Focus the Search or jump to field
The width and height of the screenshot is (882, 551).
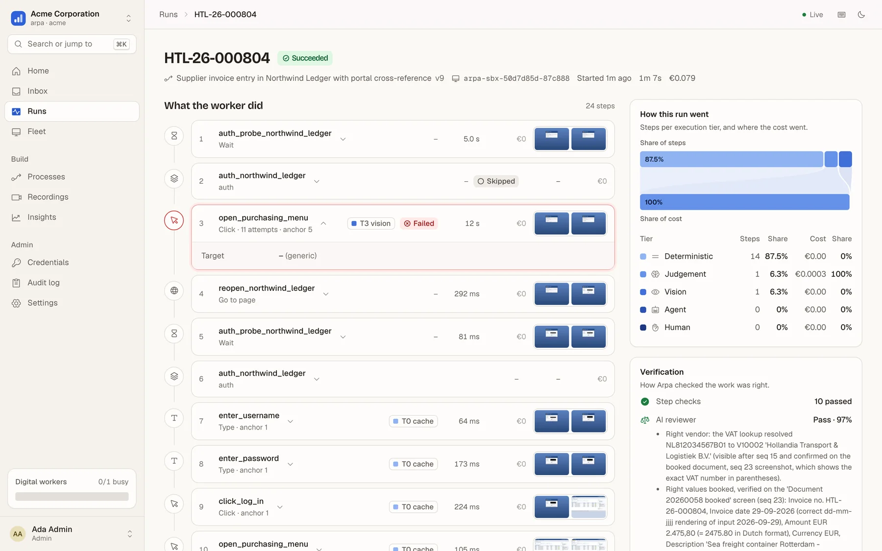pyautogui.click(x=72, y=44)
